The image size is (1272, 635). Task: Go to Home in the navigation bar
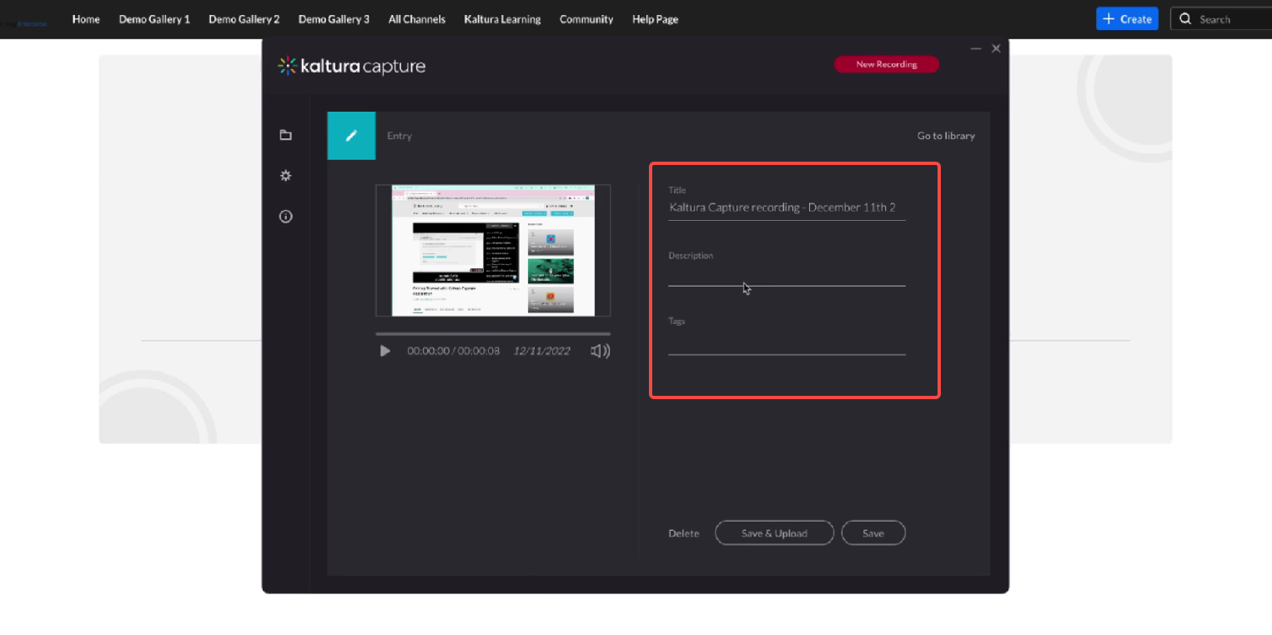86,19
